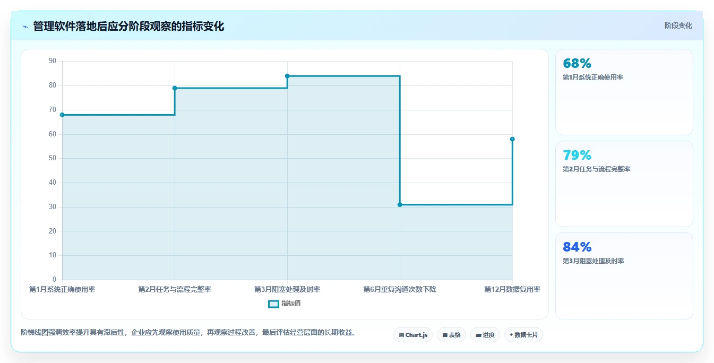Click the axis label 第3月阻塞处理及时率

[287, 289]
